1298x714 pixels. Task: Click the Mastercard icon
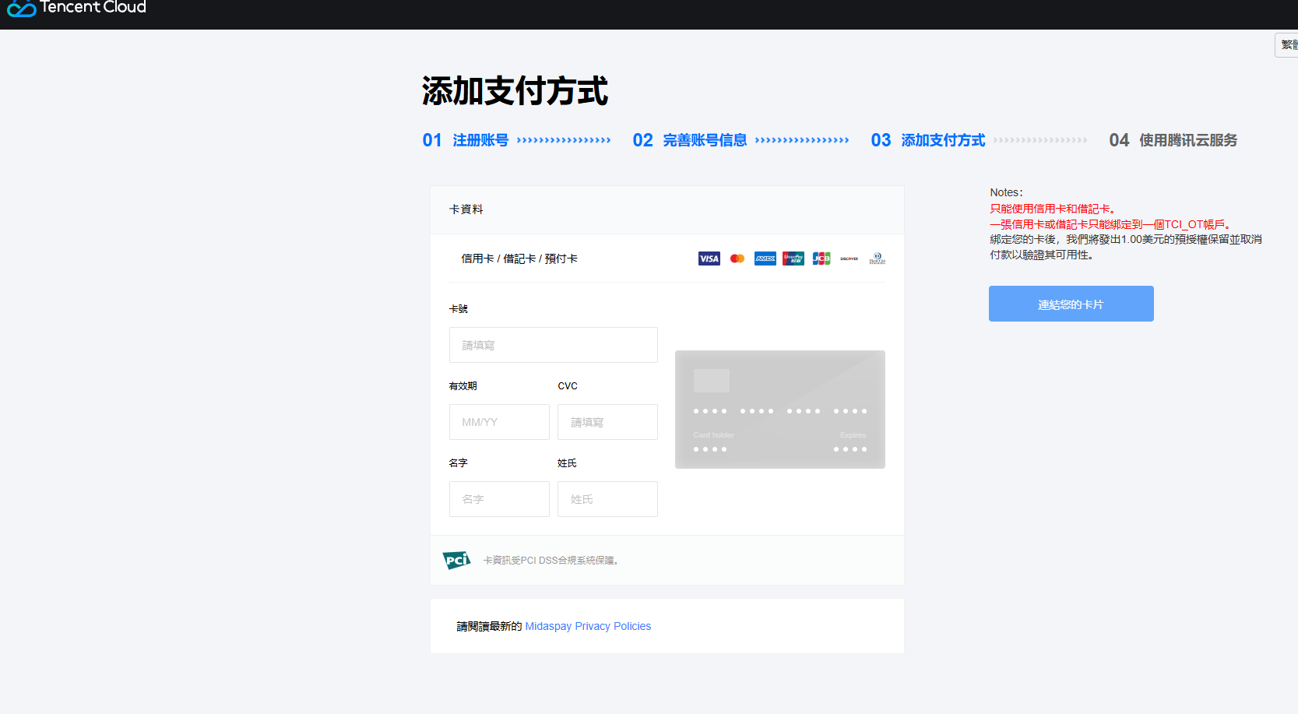tap(737, 259)
